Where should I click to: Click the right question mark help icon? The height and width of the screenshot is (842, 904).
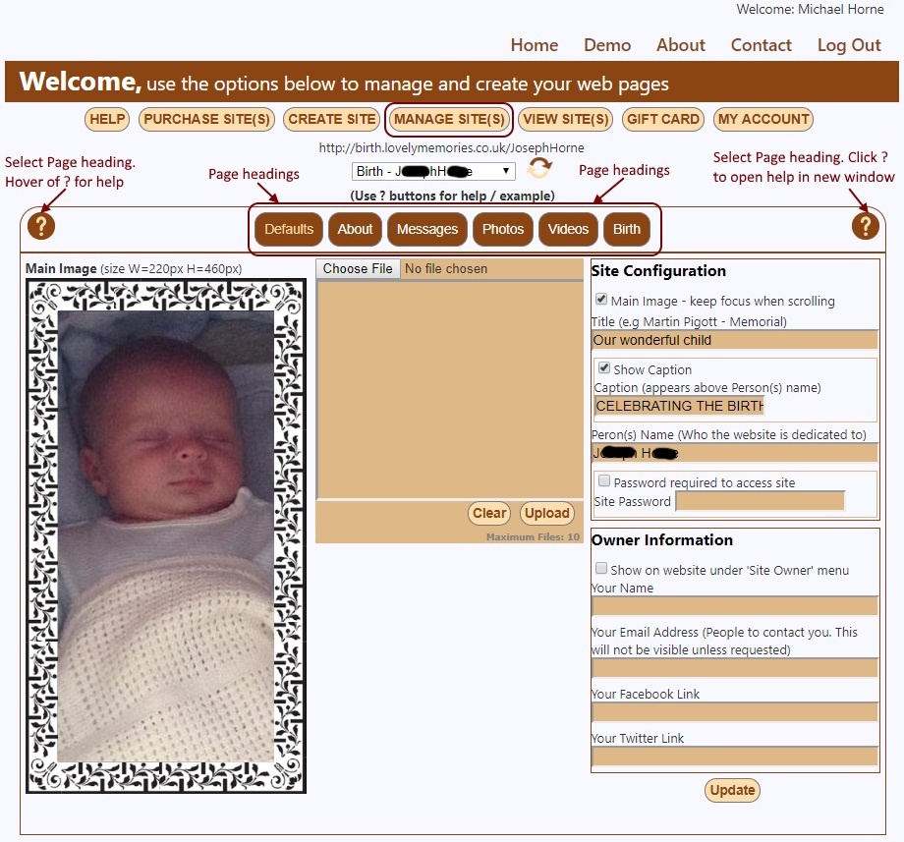(x=865, y=226)
